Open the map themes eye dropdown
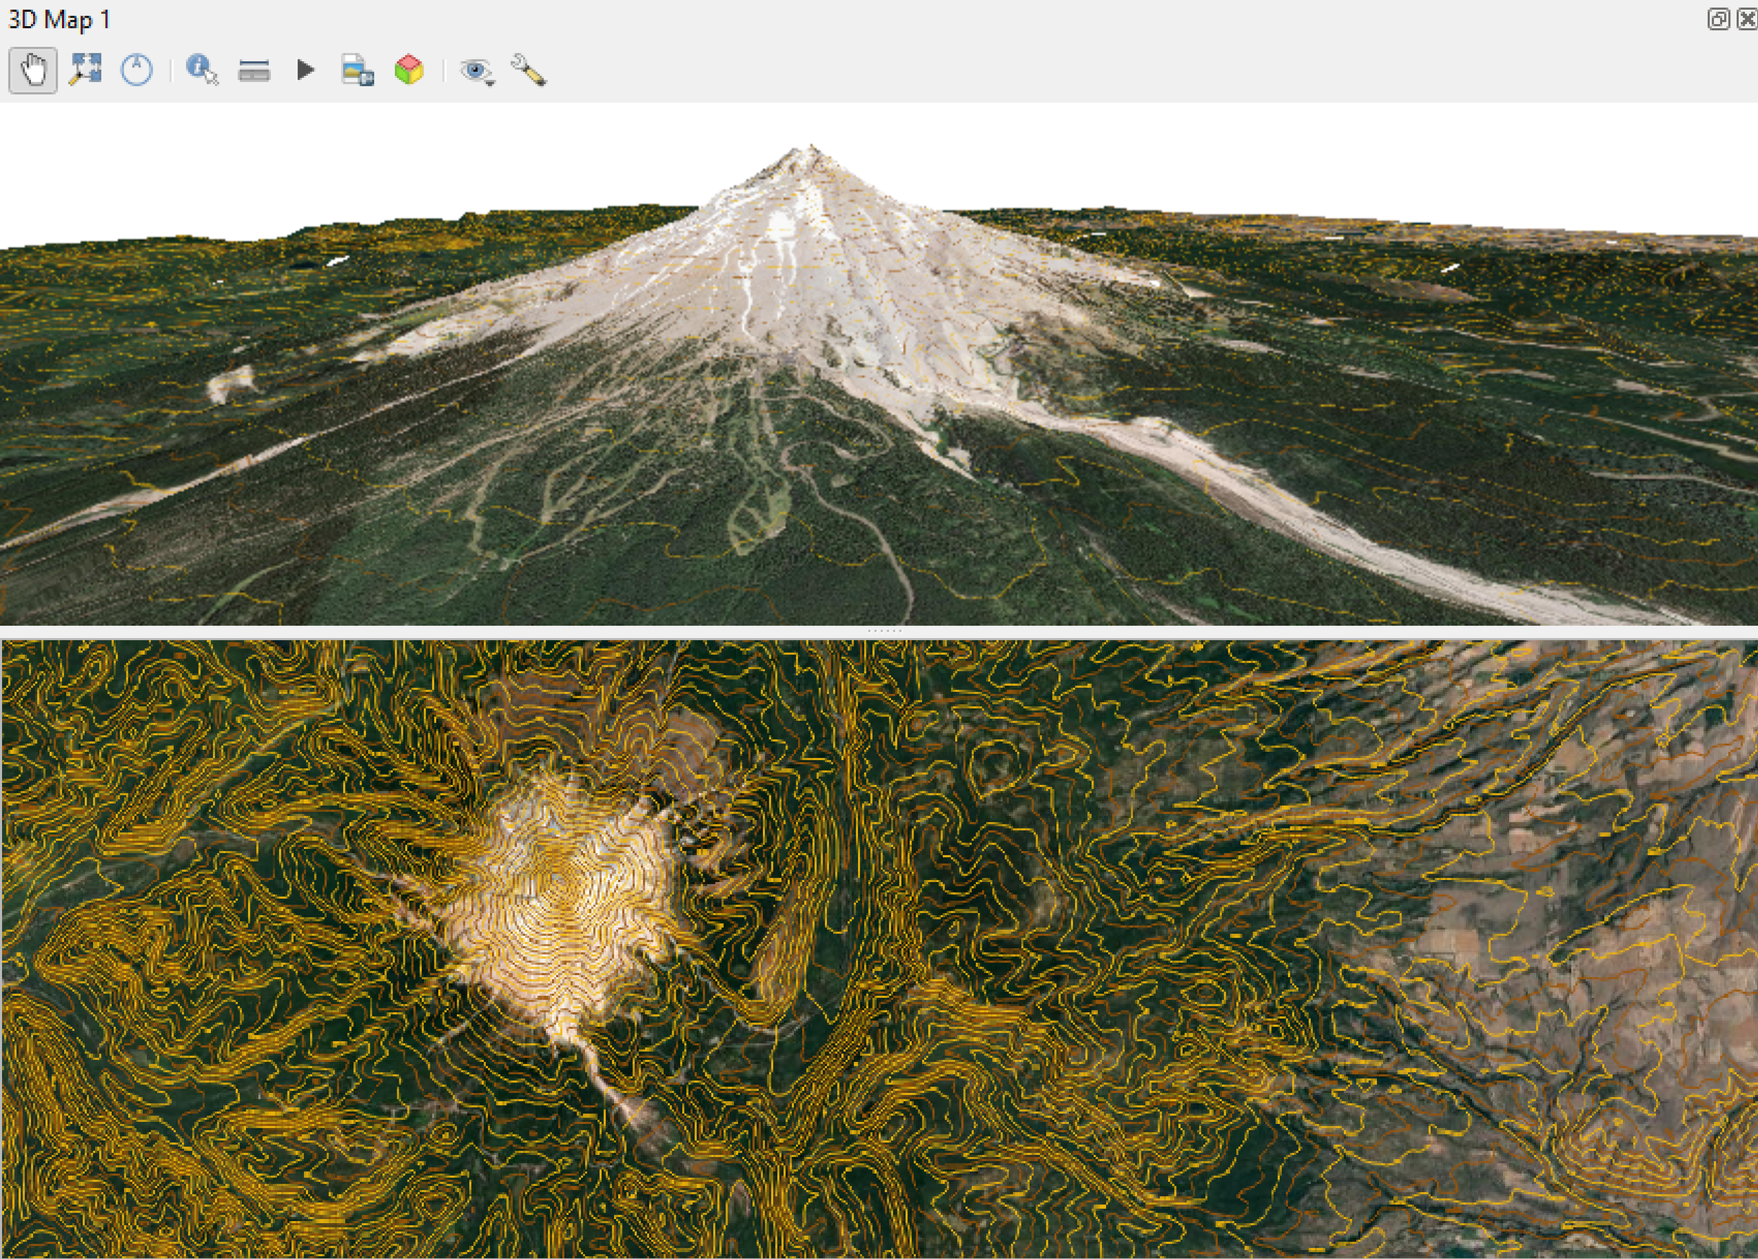 (x=477, y=71)
